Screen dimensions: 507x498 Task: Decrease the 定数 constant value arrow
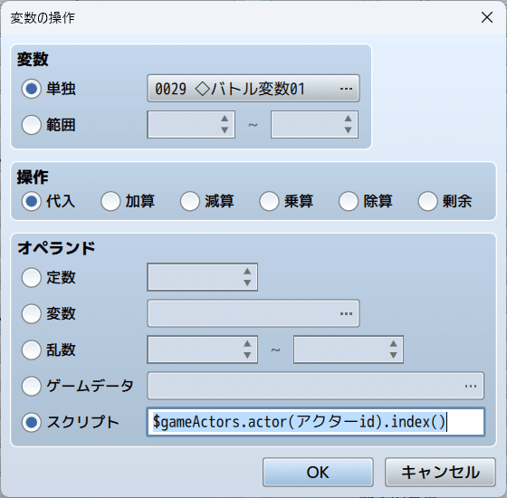pos(247,283)
